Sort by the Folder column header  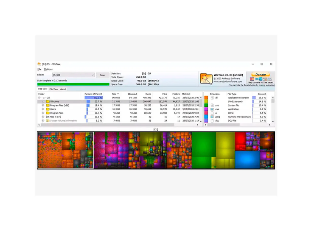point(42,94)
